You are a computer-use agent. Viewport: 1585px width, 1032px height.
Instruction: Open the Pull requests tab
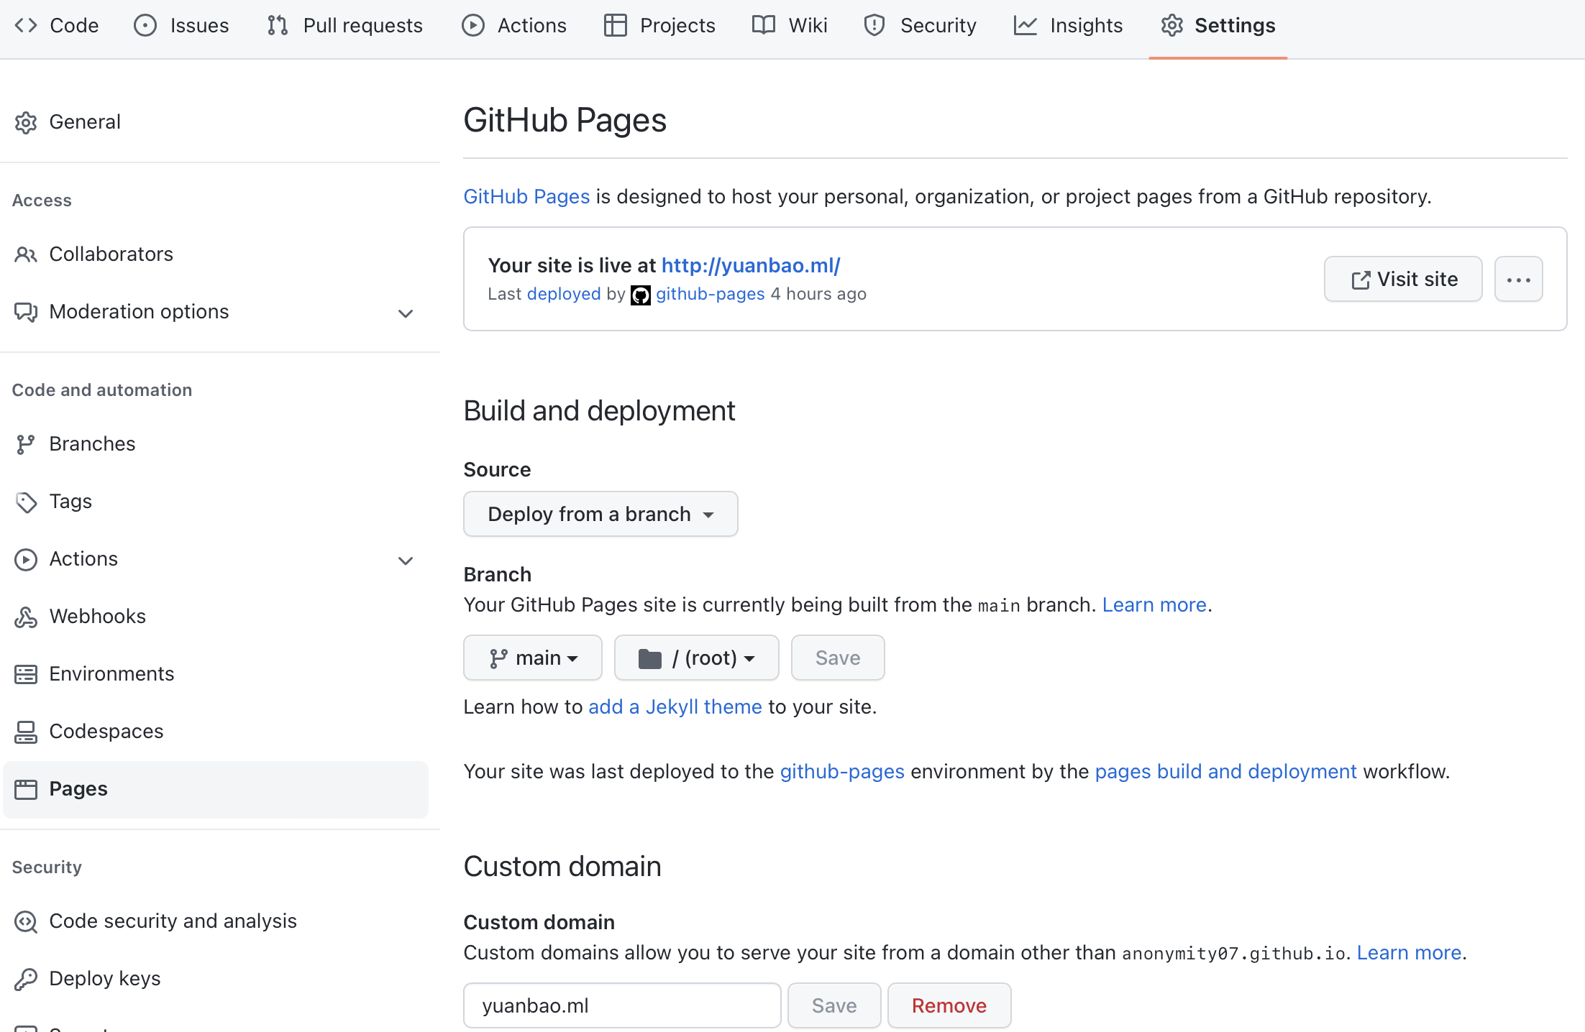(345, 26)
